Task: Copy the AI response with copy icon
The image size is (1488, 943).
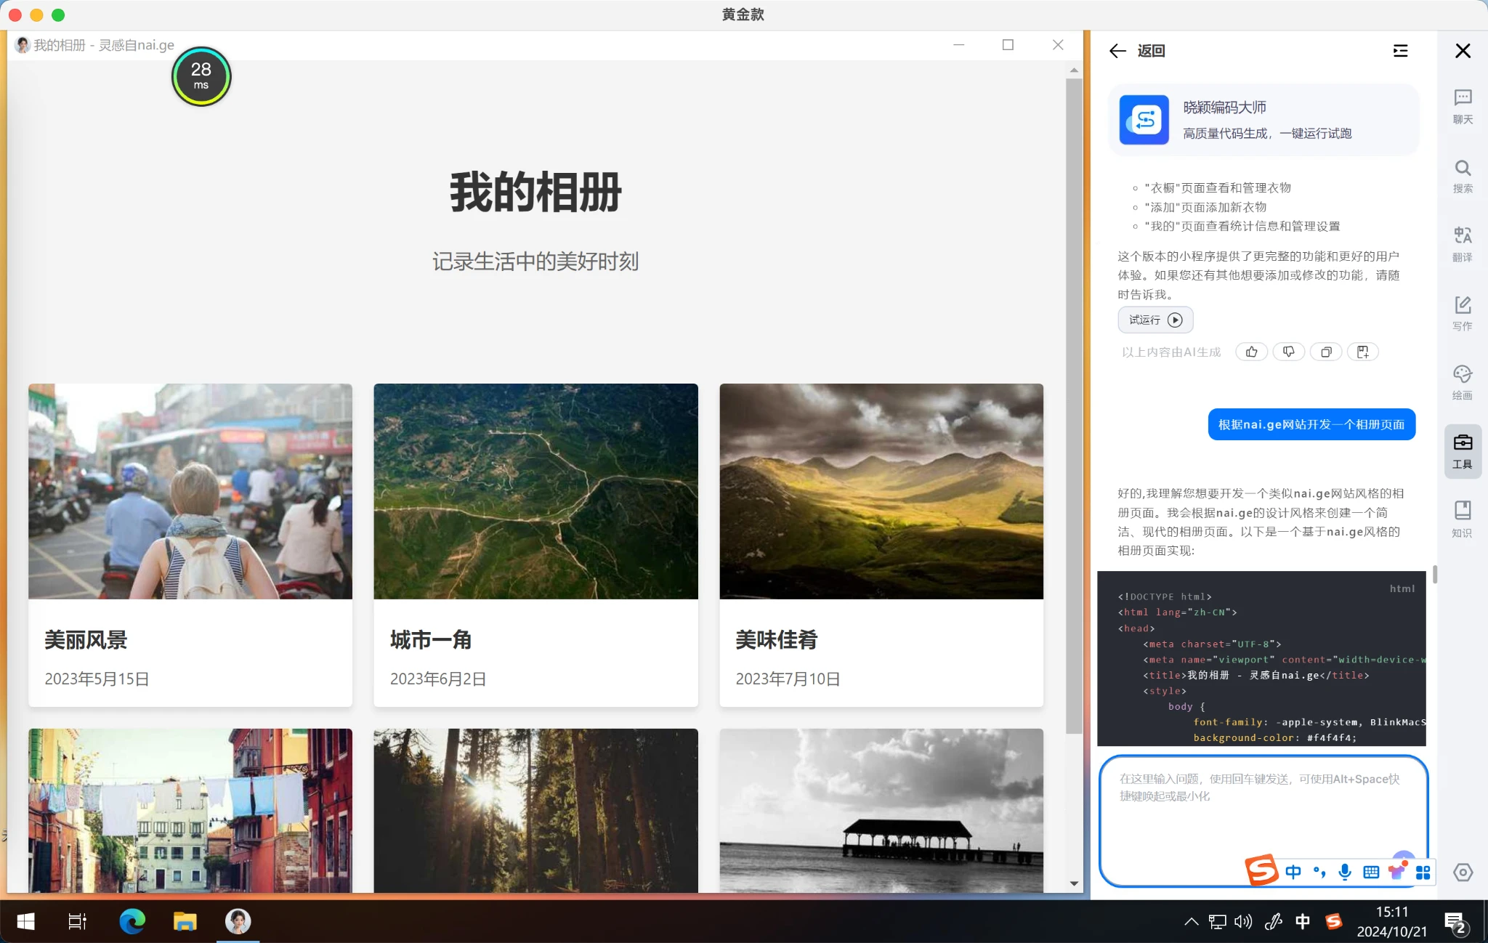Action: pyautogui.click(x=1326, y=352)
